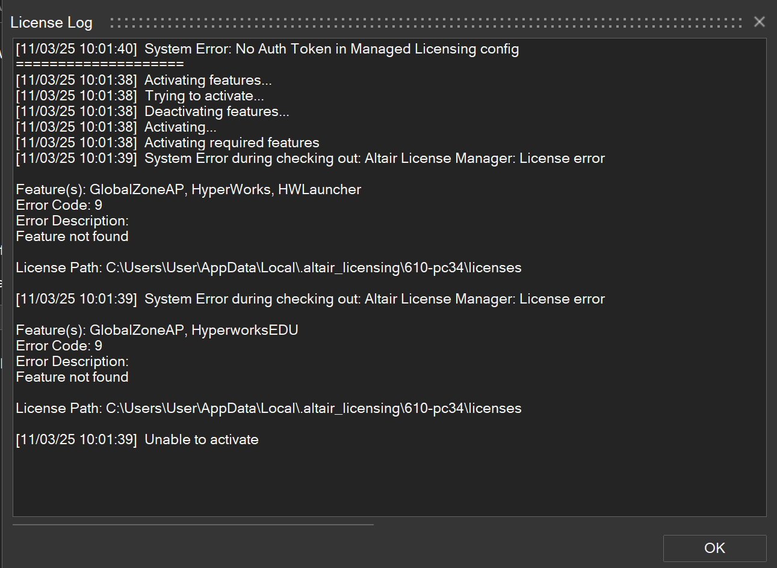The height and width of the screenshot is (568, 777).
Task: Click 'Feature not found' below the HyperworksEDU entry
Action: [x=72, y=377]
